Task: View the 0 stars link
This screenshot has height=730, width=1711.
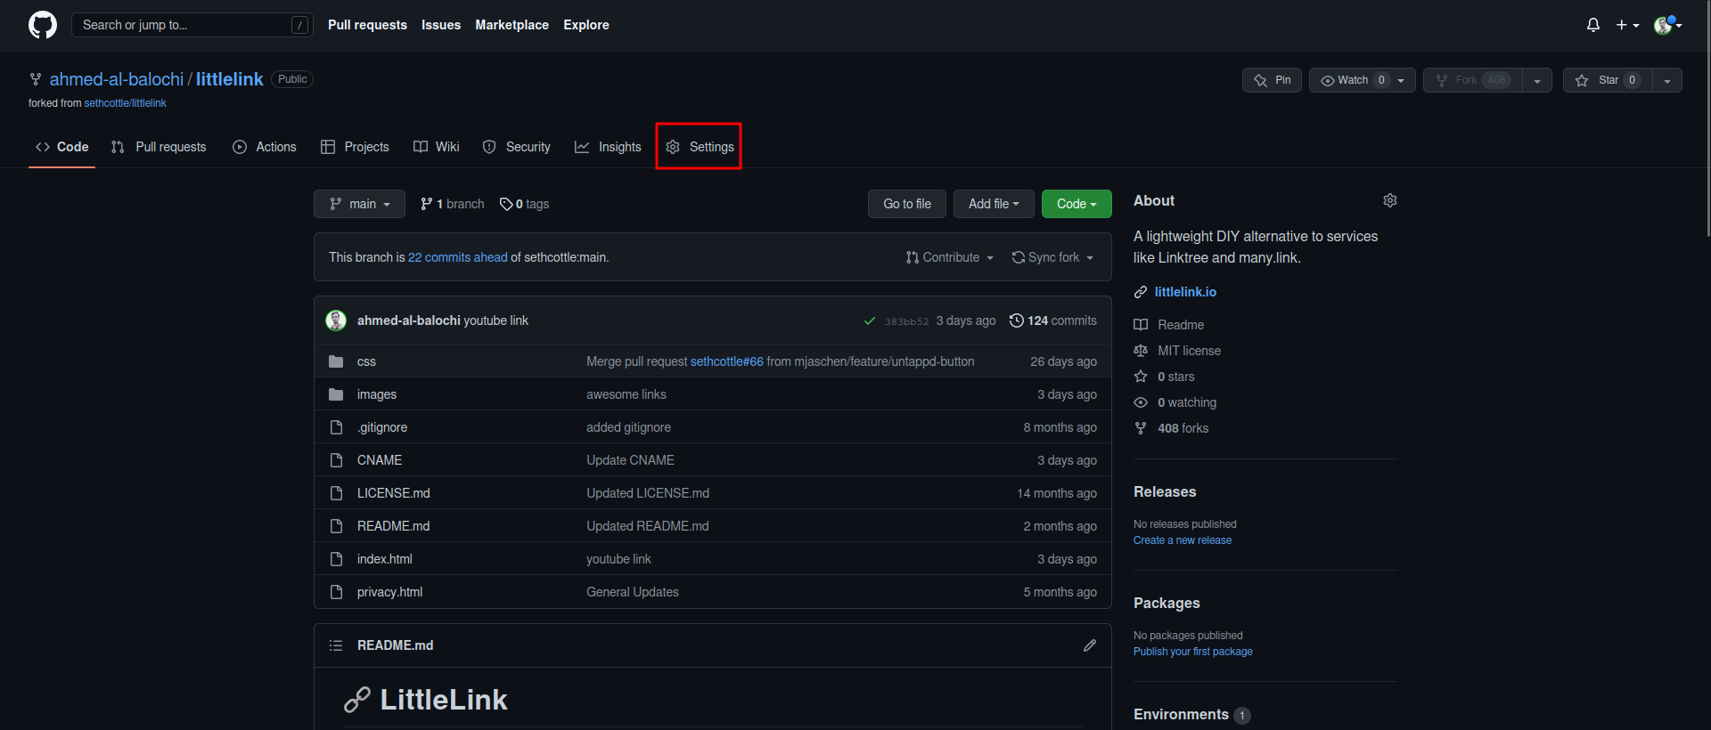Action: (1164, 377)
